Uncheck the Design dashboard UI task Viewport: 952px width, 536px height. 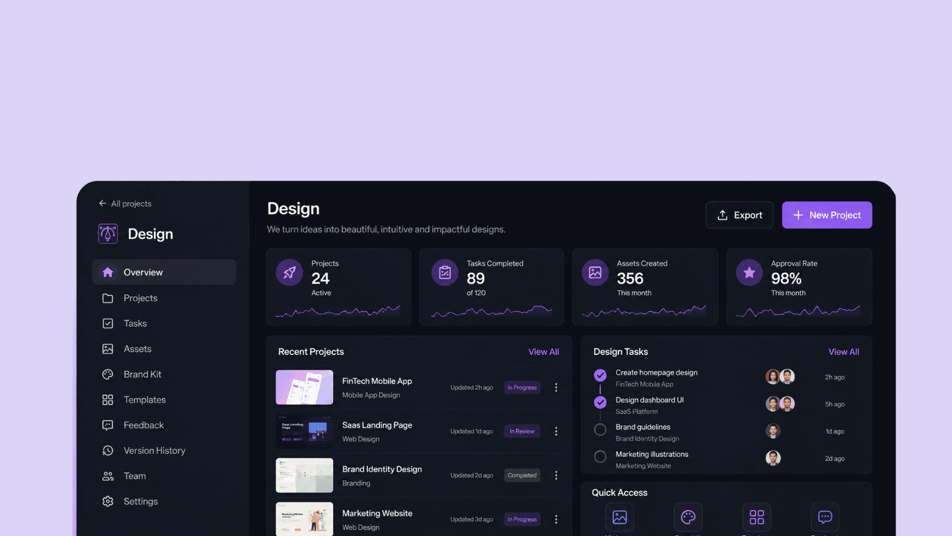pos(600,402)
